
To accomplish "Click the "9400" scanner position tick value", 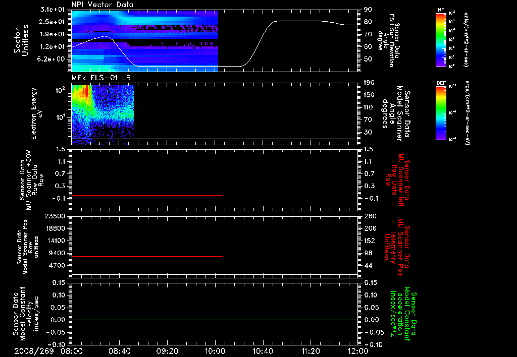I will click(57, 253).
